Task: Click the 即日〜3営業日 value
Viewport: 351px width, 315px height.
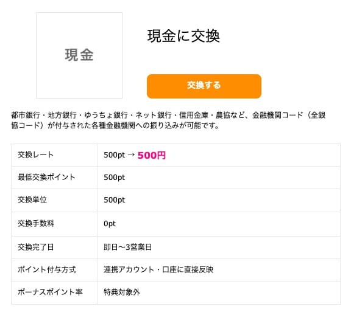Action: pos(127,247)
